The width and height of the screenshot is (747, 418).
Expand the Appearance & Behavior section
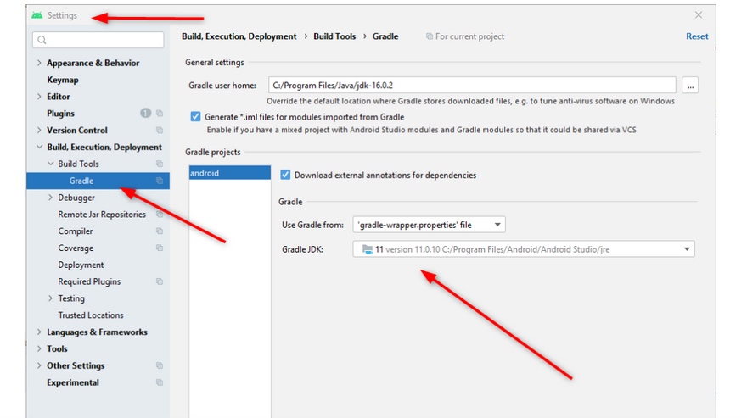click(x=39, y=63)
